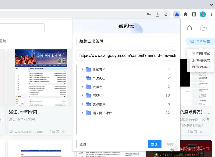Open the 浙江小学科学网 card thumbnail
Screen dimensions: 215x157
(x=41, y=78)
